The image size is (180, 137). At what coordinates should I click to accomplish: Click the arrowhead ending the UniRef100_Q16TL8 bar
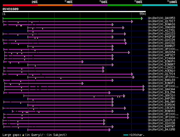coord(104,121)
